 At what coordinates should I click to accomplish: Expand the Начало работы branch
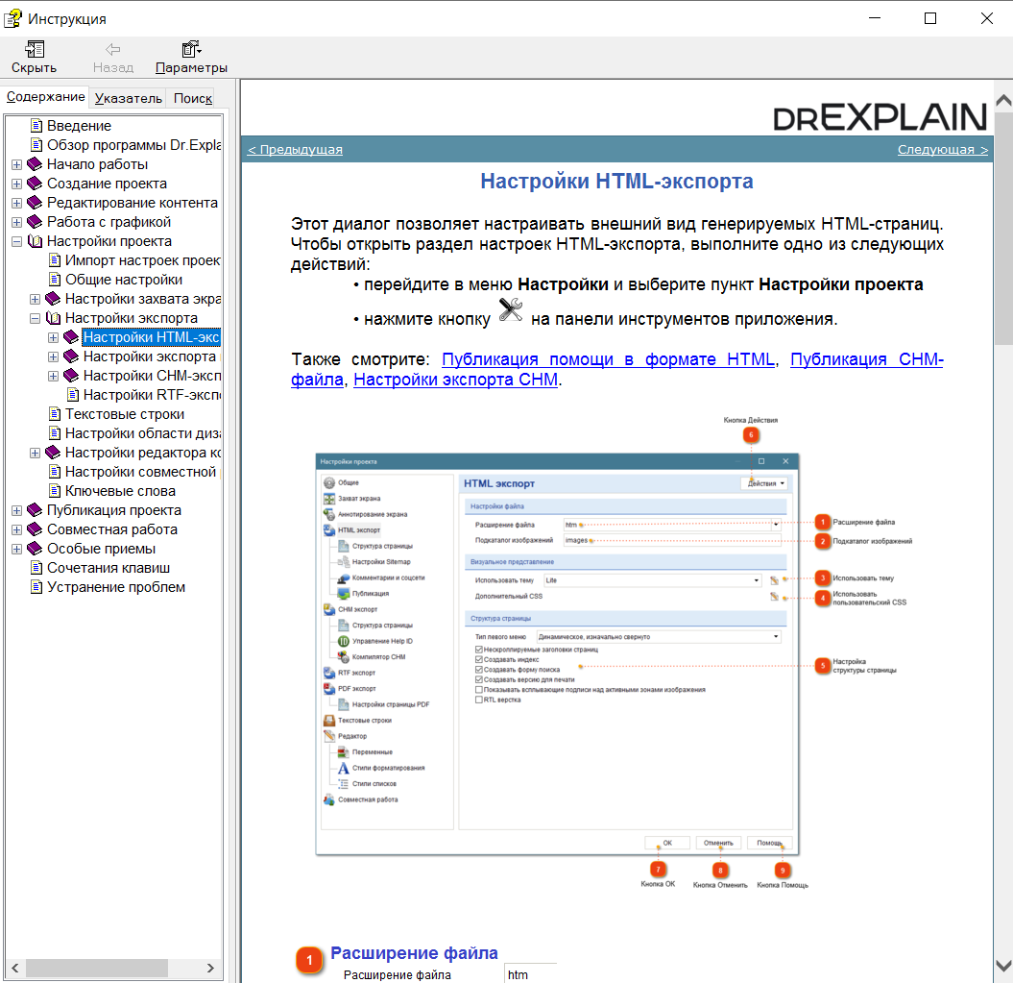click(16, 165)
